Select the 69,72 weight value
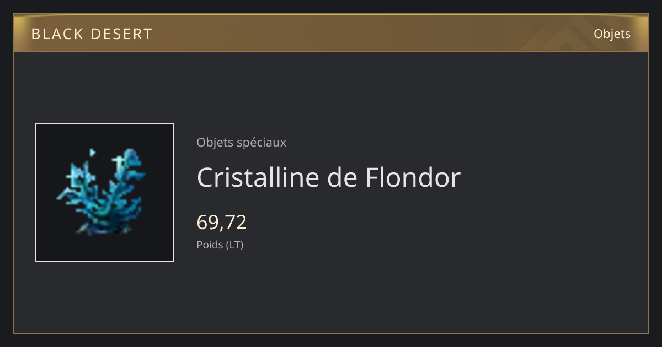The image size is (662, 347). coord(222,222)
